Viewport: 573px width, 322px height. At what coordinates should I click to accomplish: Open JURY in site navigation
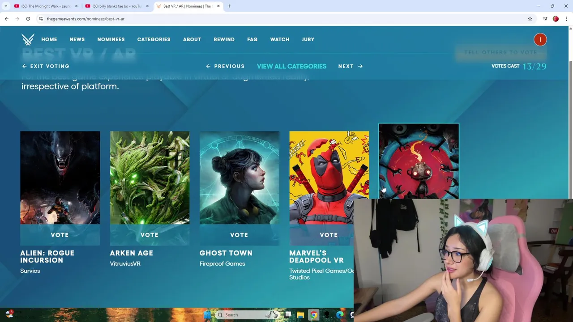(x=308, y=39)
